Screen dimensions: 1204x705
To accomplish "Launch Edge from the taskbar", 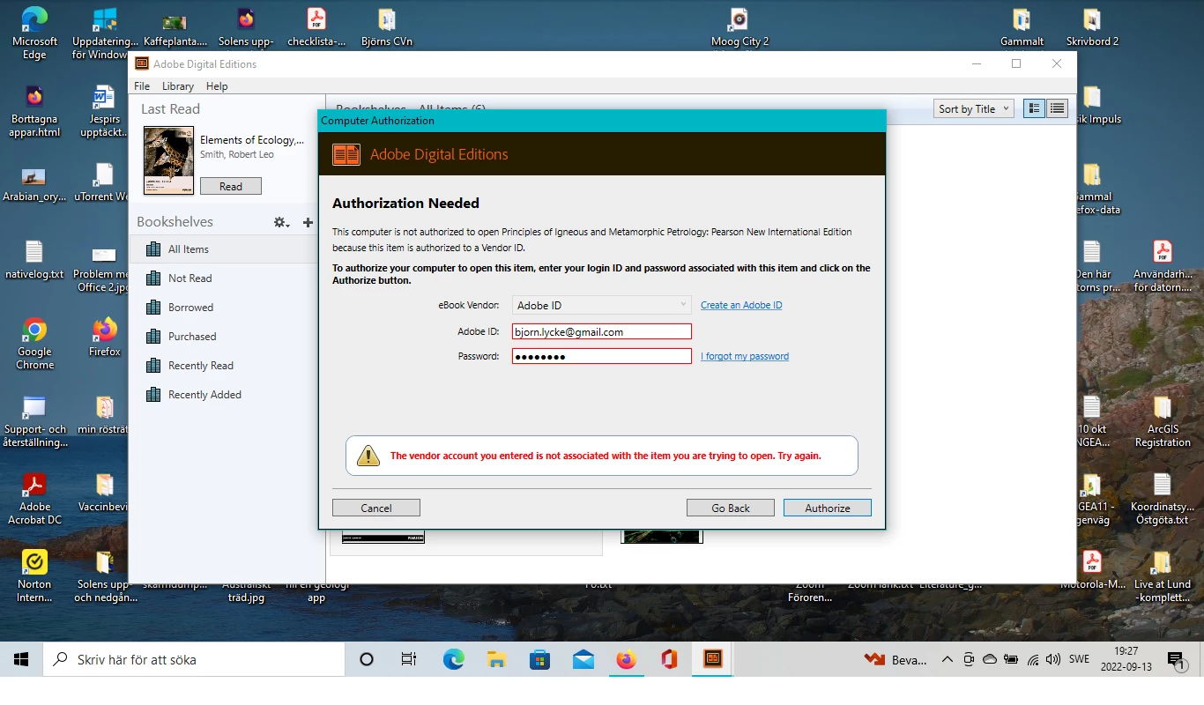I will pos(453,659).
